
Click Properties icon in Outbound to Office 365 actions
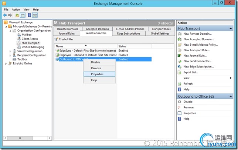[x=180, y=113]
